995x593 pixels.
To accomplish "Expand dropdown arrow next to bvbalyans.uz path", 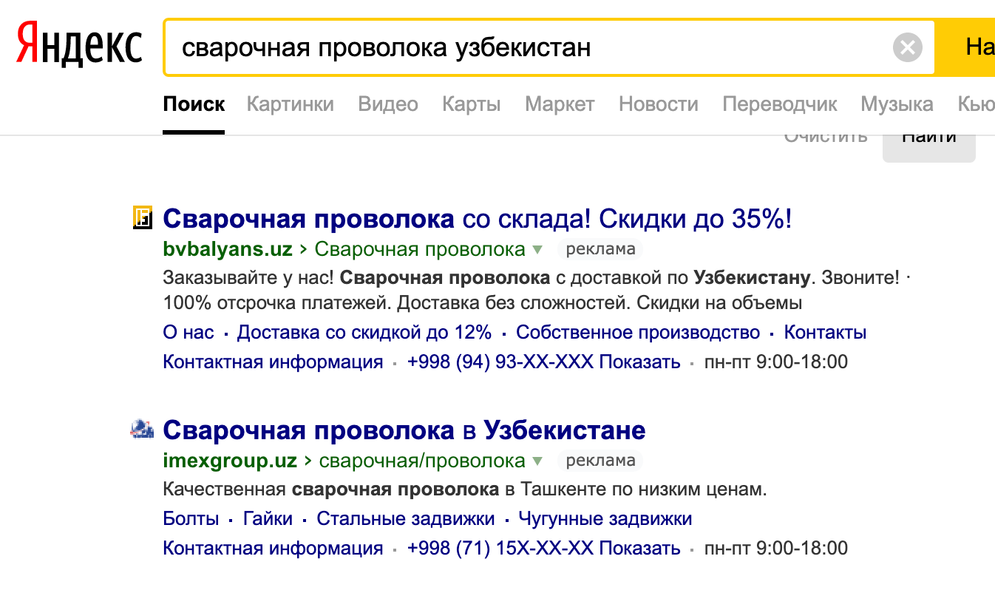I will pos(537,249).
